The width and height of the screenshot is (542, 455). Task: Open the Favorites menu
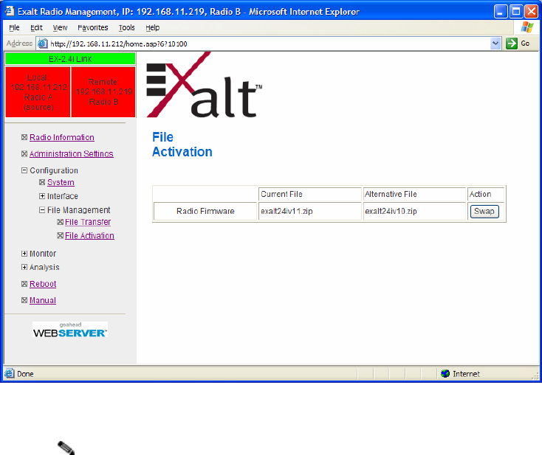pos(92,27)
